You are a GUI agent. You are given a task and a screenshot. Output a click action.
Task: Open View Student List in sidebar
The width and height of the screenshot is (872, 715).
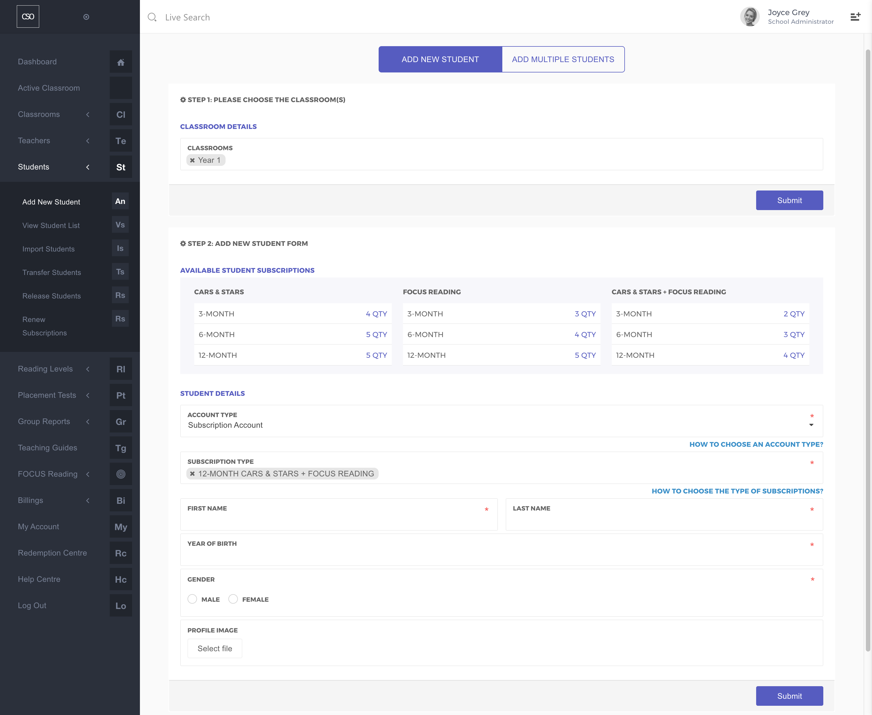(x=51, y=225)
